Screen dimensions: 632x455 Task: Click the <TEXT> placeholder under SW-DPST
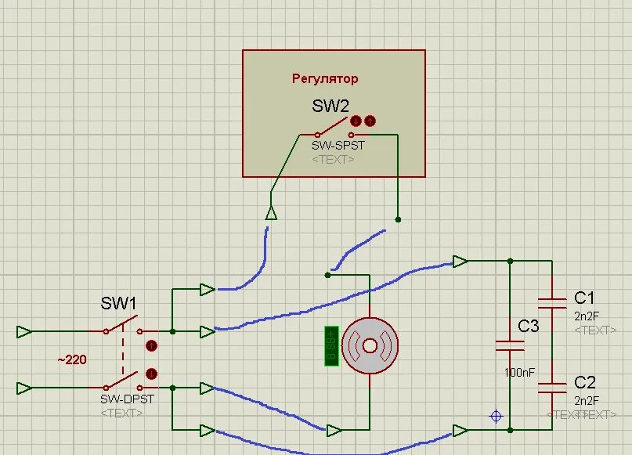click(x=121, y=413)
